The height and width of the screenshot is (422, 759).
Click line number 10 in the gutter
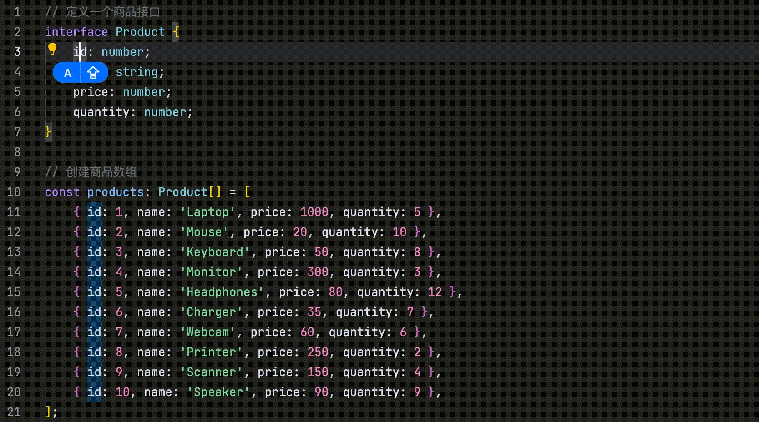[14, 192]
